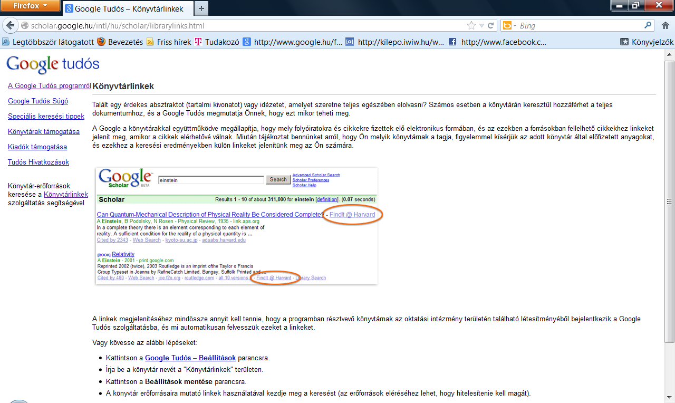Click the Könyvtárlinkek page heading
675x403 pixels.
(x=123, y=86)
